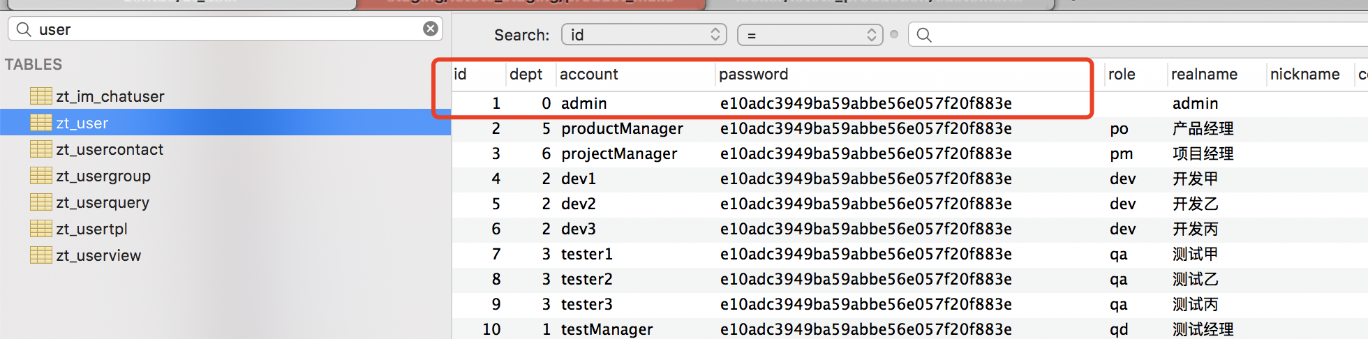This screenshot has height=339, width=1368.
Task: Click the zt_userview table icon
Action: [41, 255]
